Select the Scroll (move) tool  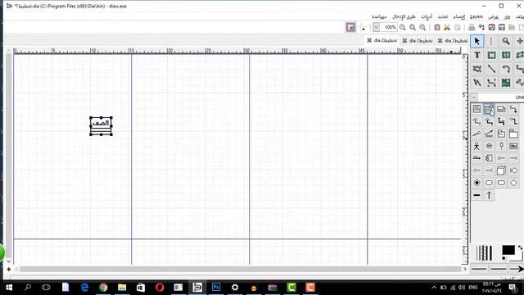pos(520,41)
